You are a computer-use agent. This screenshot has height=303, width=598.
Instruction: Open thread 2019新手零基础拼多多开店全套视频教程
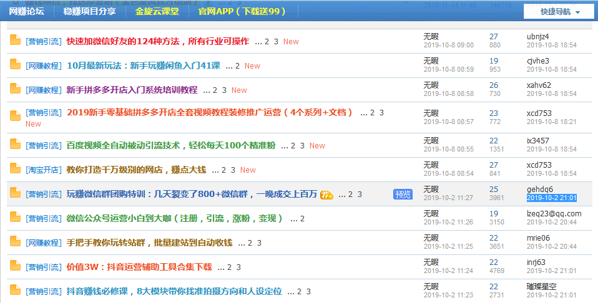(210, 112)
